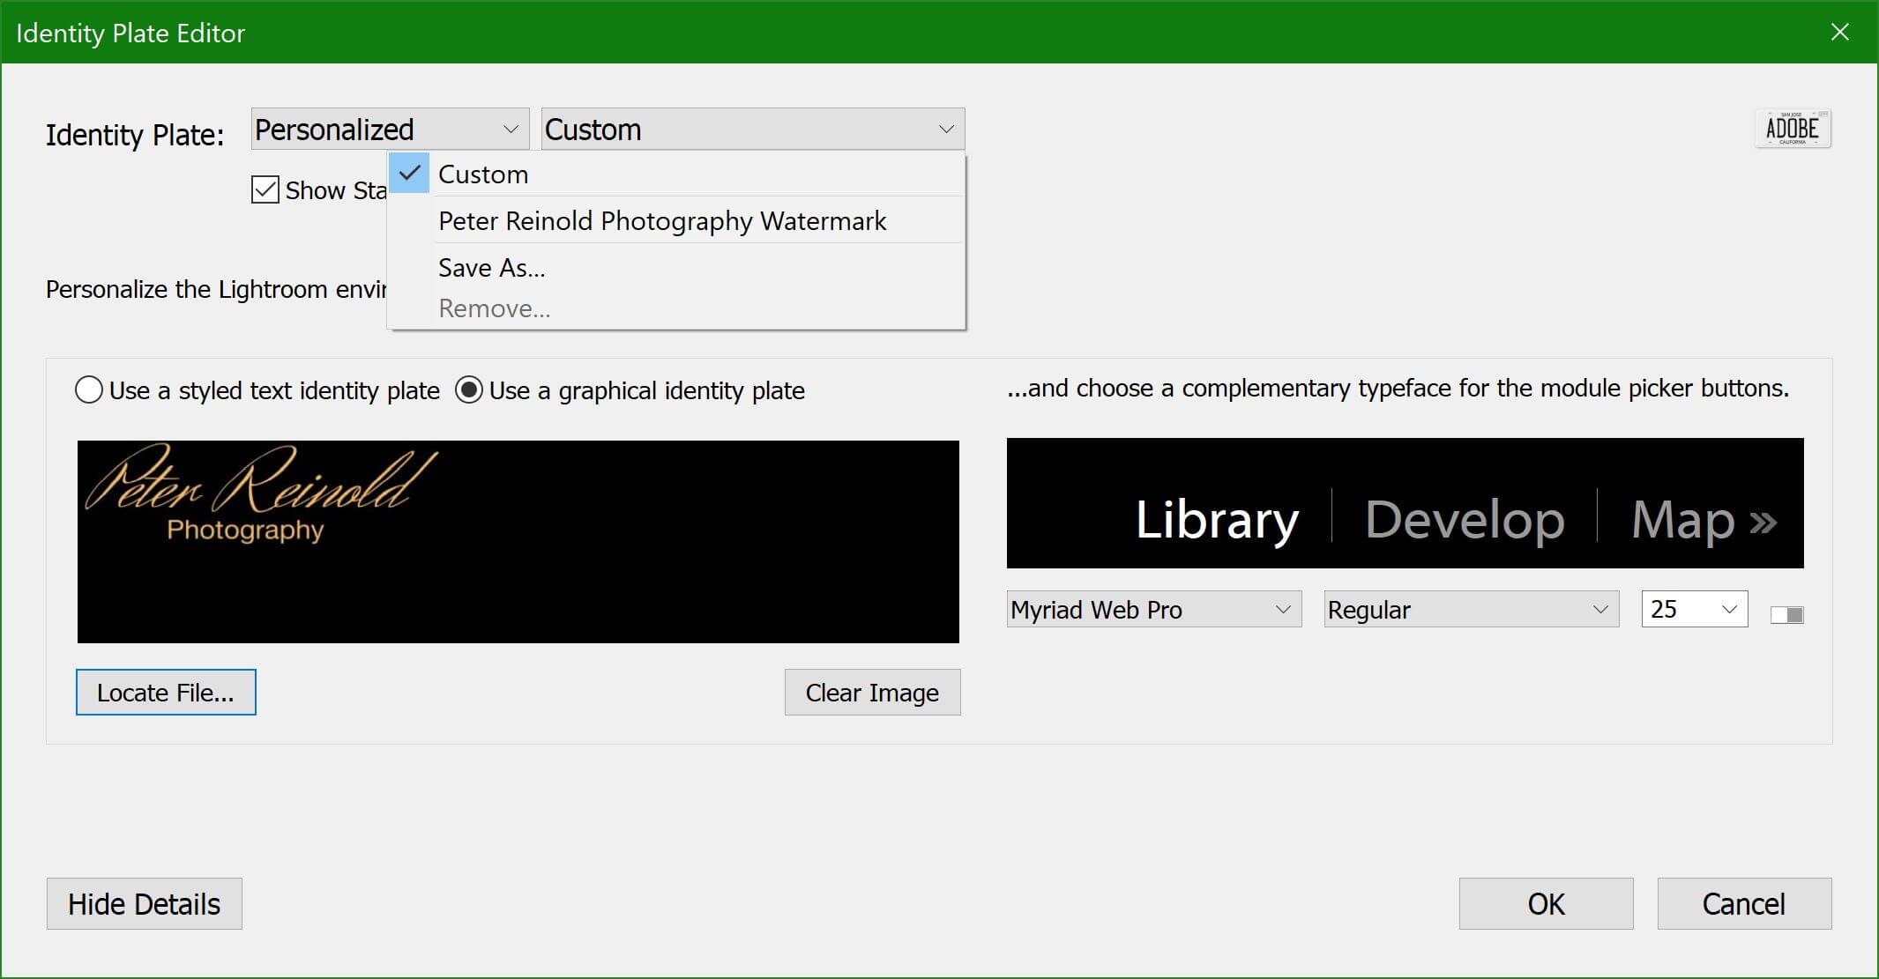Image resolution: width=1879 pixels, height=979 pixels.
Task: Open the Regular font style dropdown
Action: click(x=1471, y=610)
